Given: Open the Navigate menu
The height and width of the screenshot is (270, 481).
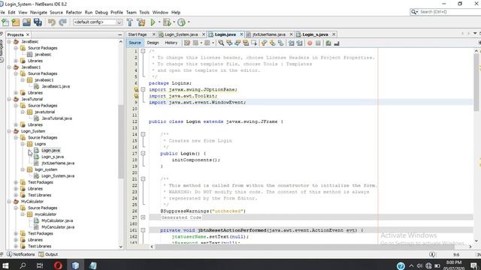Looking at the screenshot, I should [x=38, y=12].
